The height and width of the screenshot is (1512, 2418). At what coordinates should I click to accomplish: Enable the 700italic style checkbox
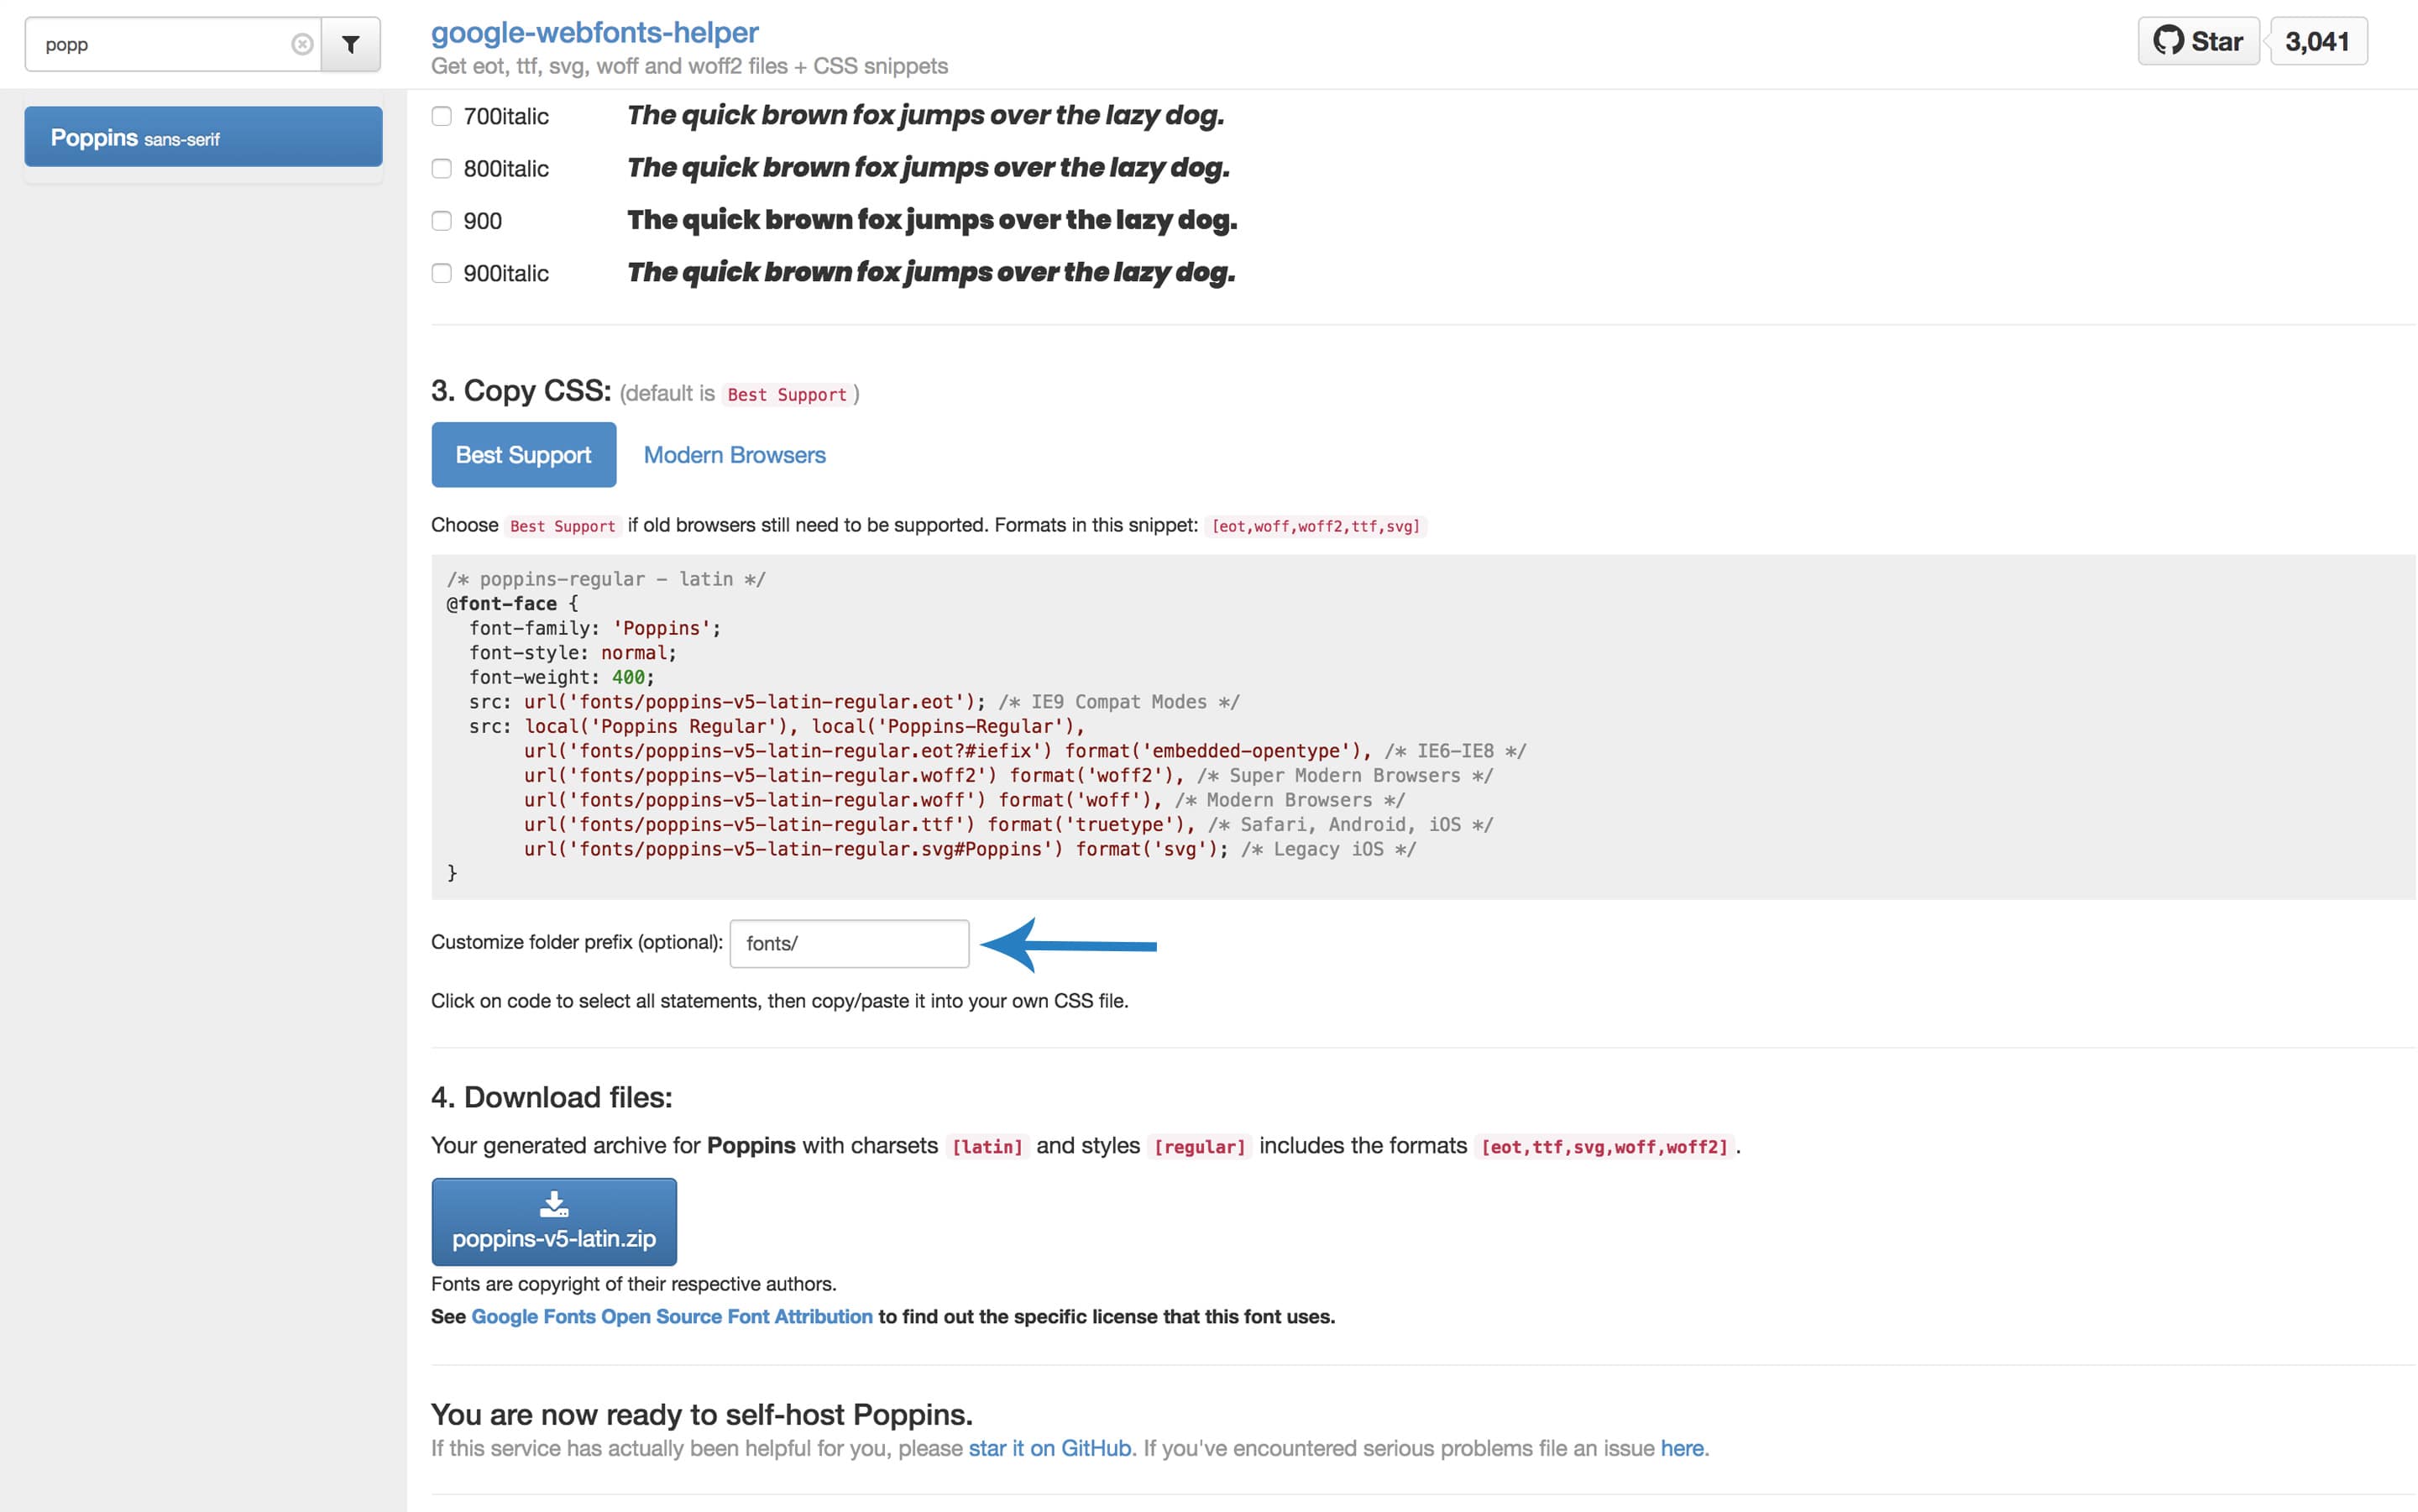[x=441, y=116]
